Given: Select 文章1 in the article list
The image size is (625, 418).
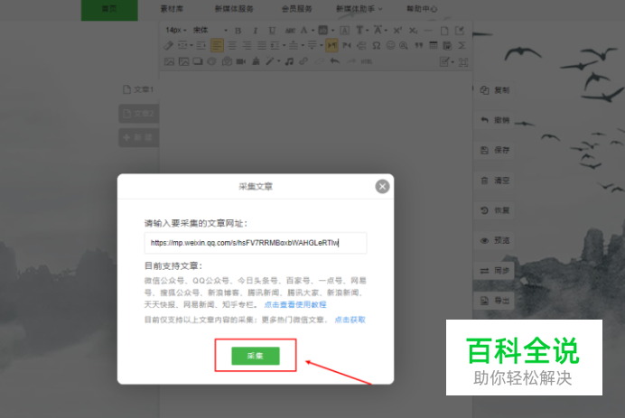Looking at the screenshot, I should 138,89.
